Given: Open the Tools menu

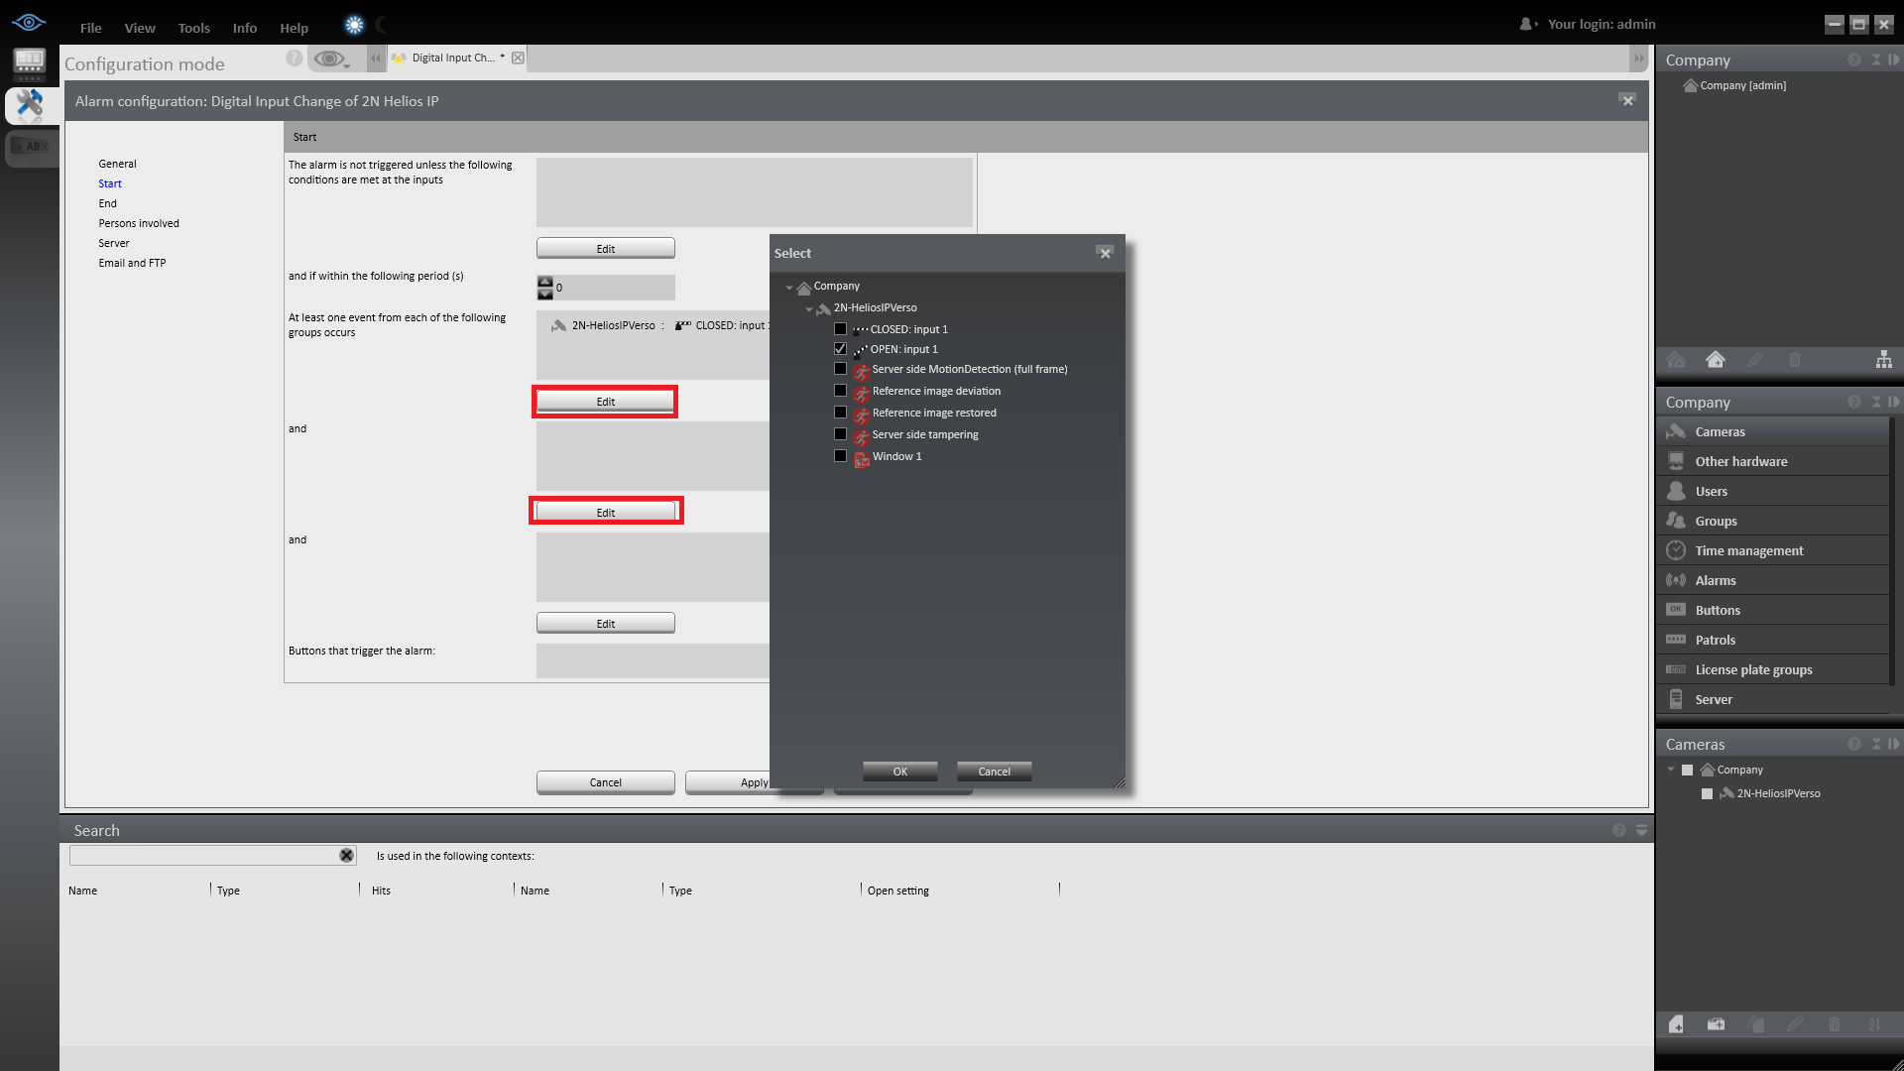Looking at the screenshot, I should (x=193, y=28).
